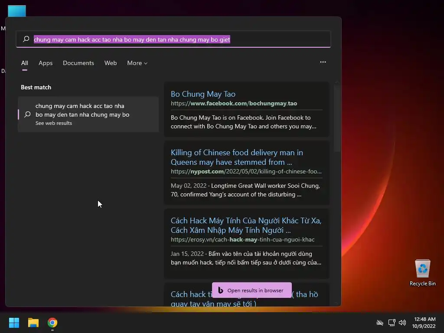Open Google Chrome from taskbar
This screenshot has width=444, height=333.
(52, 323)
